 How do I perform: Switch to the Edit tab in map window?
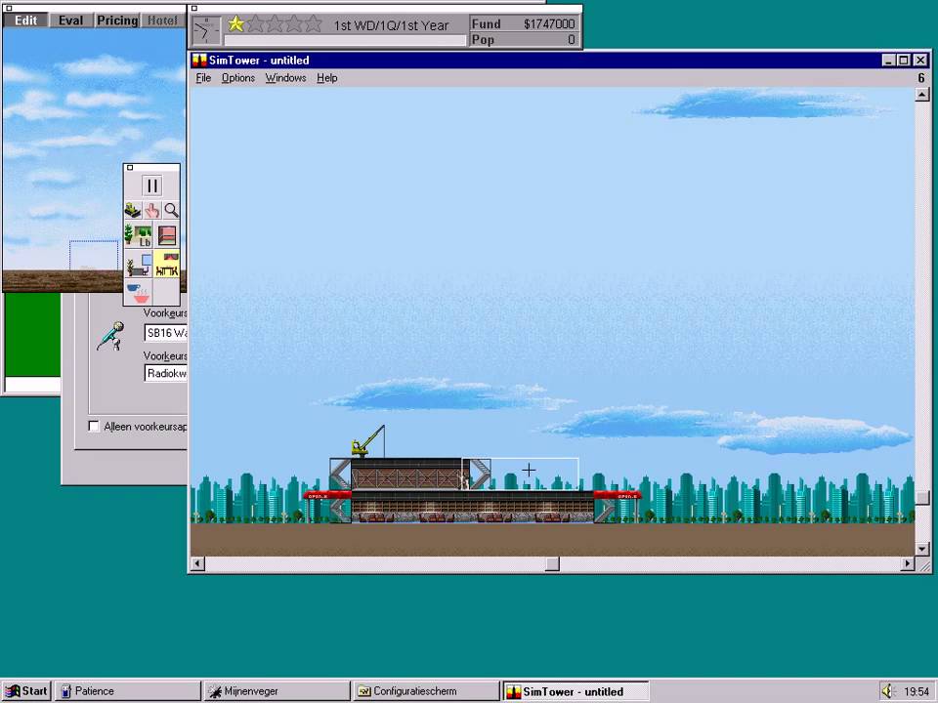[x=25, y=21]
